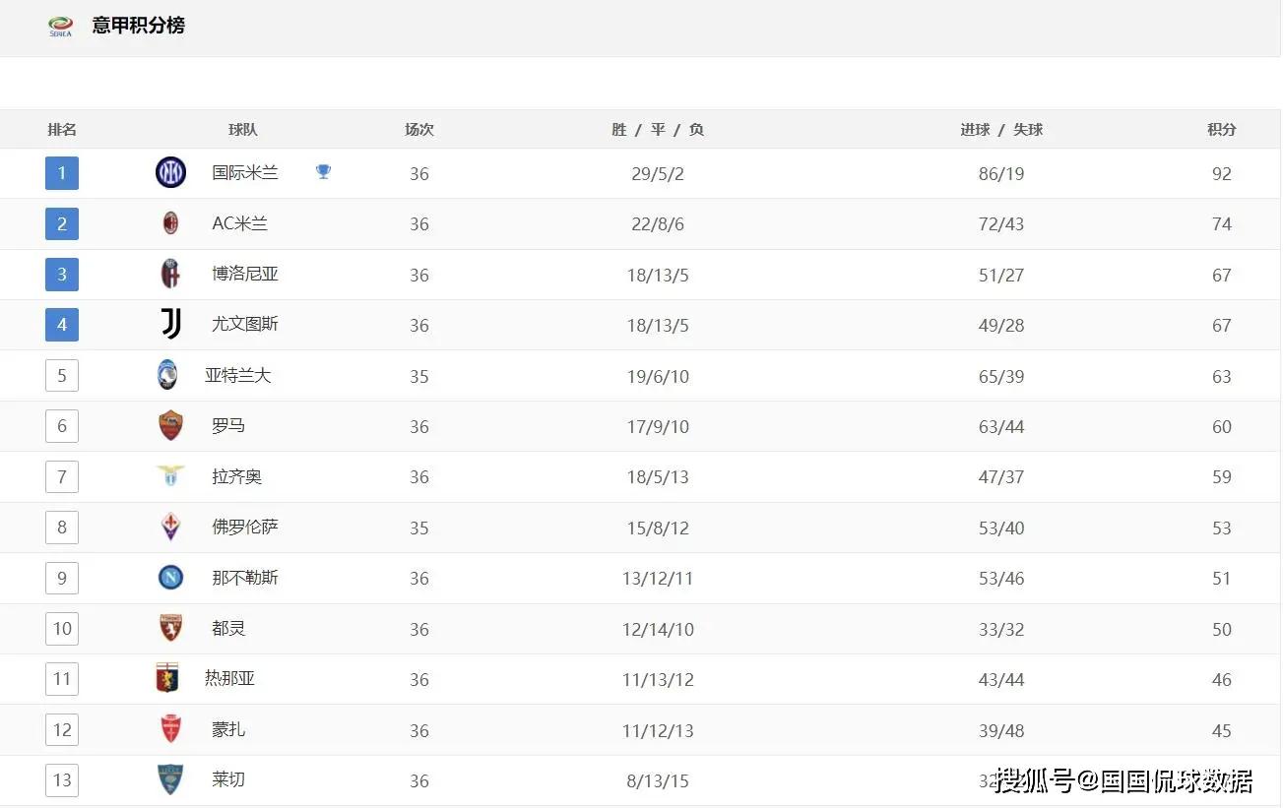The image size is (1283, 808).
Task: Click the 胜 / 平 / 负 column header
Action: tap(658, 130)
